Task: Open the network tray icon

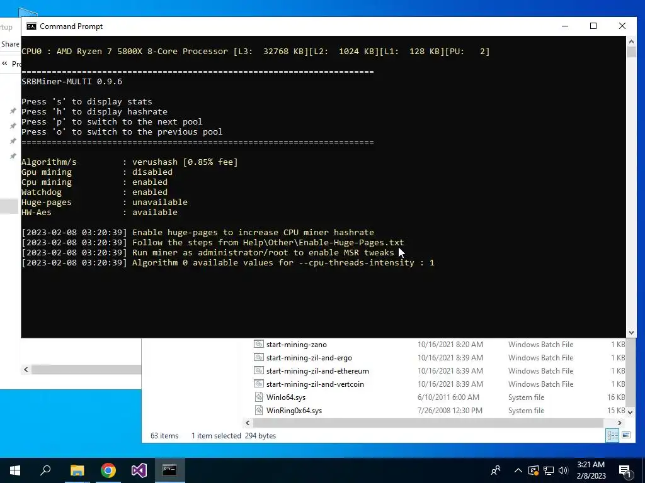Action: (549, 470)
